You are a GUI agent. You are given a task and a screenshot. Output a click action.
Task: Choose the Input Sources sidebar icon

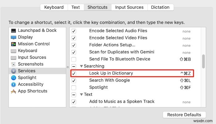[x=13, y=58]
